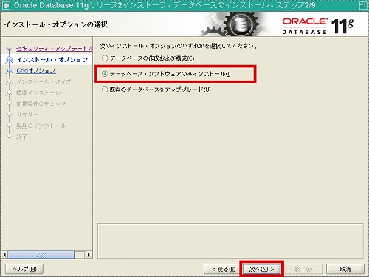
Task: Click the step node icon beside Gridオプション
Action: [10, 71]
